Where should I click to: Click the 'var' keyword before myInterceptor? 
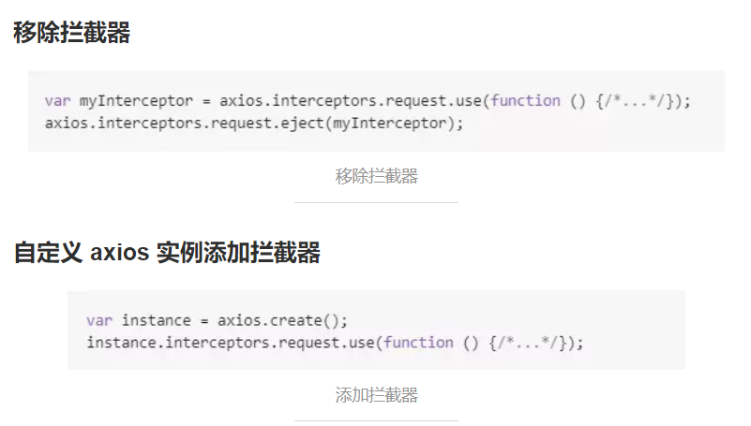(x=56, y=101)
